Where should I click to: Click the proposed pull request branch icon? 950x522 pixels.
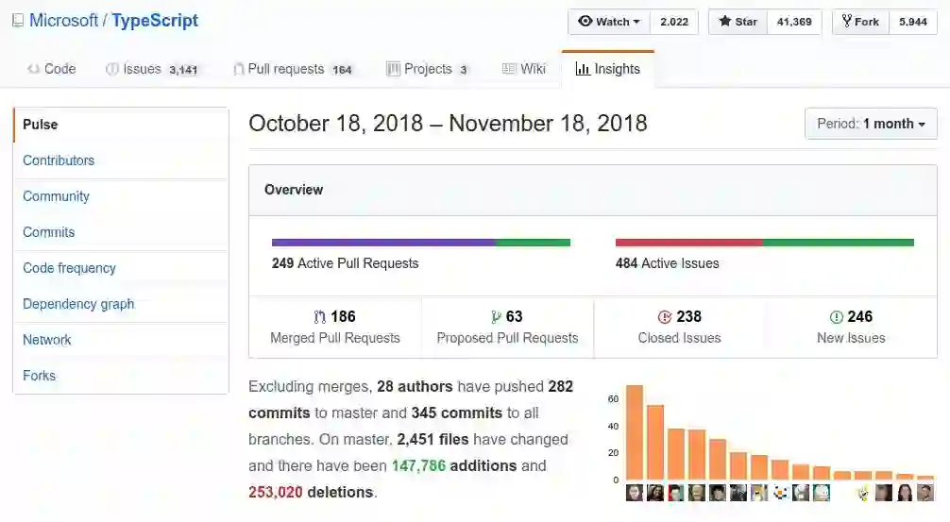coord(496,317)
